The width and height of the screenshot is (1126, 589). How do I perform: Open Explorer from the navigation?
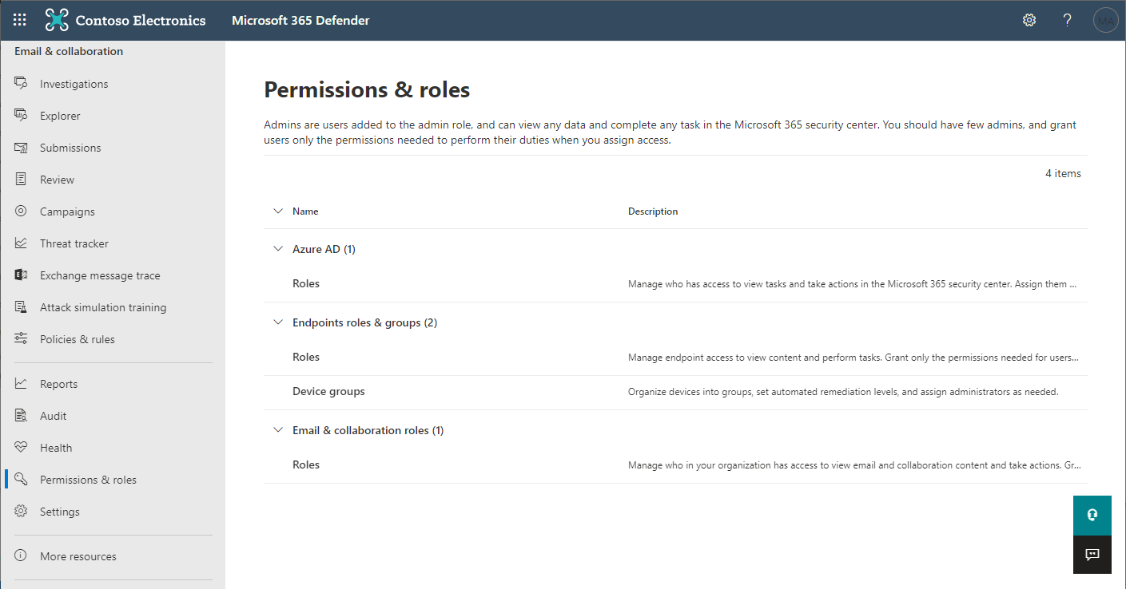click(60, 116)
